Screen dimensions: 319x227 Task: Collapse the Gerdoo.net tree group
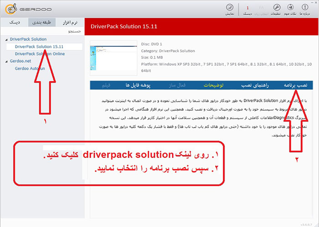(6, 61)
